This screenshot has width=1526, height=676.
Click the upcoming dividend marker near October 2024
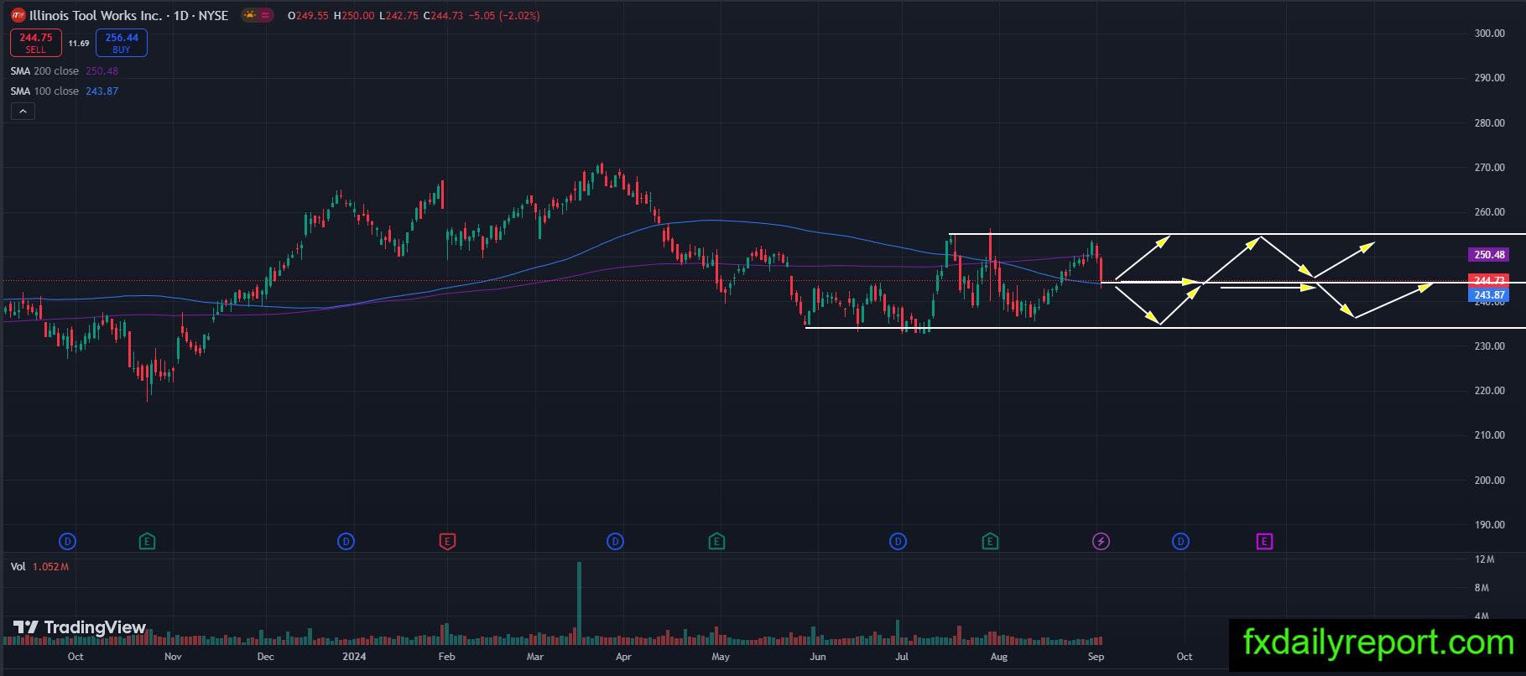click(x=1180, y=542)
